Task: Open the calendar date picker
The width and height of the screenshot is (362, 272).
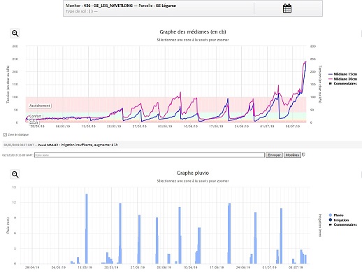Action: pyautogui.click(x=287, y=8)
